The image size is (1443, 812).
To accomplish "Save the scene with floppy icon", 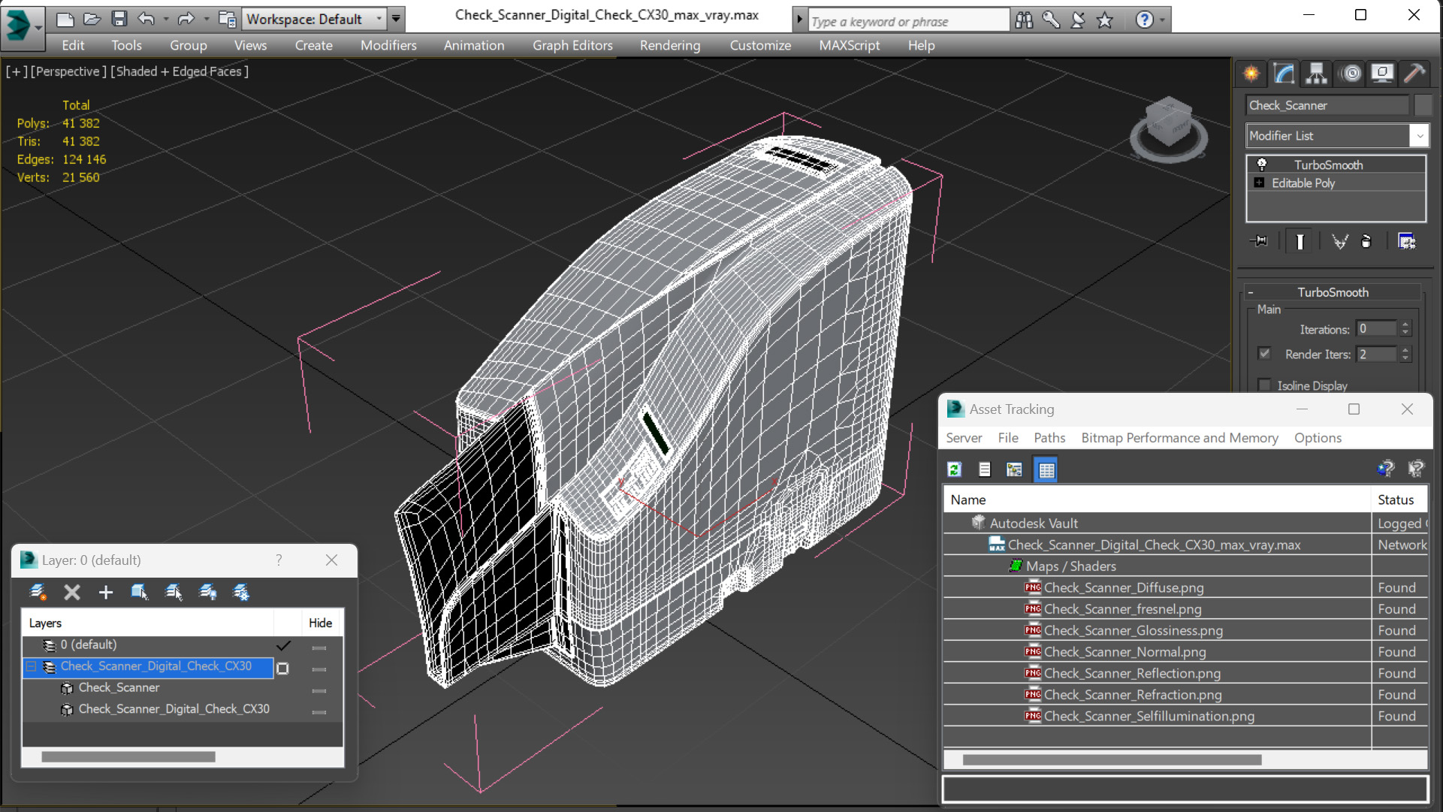I will [x=119, y=19].
